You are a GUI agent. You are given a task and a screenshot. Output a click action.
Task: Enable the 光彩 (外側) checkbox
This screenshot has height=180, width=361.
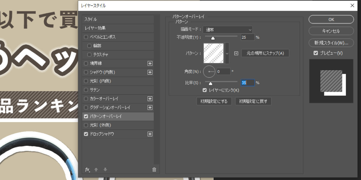[x=86, y=125]
